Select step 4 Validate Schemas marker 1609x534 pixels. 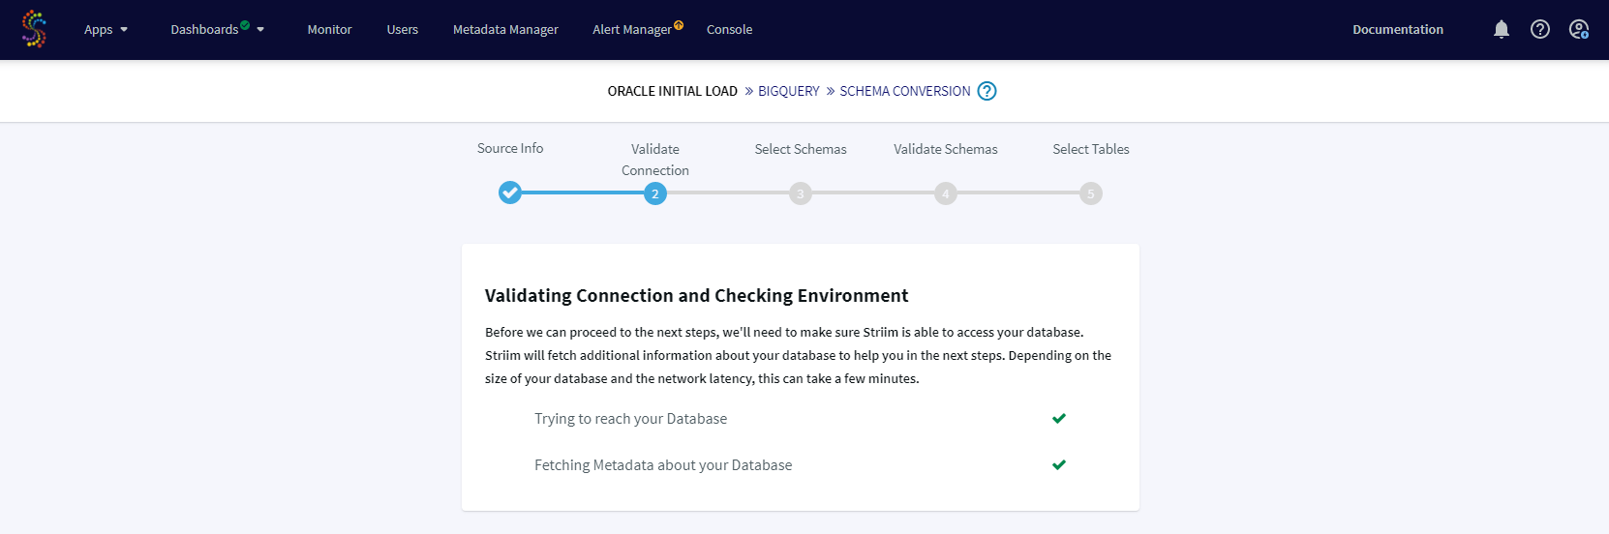pos(946,193)
